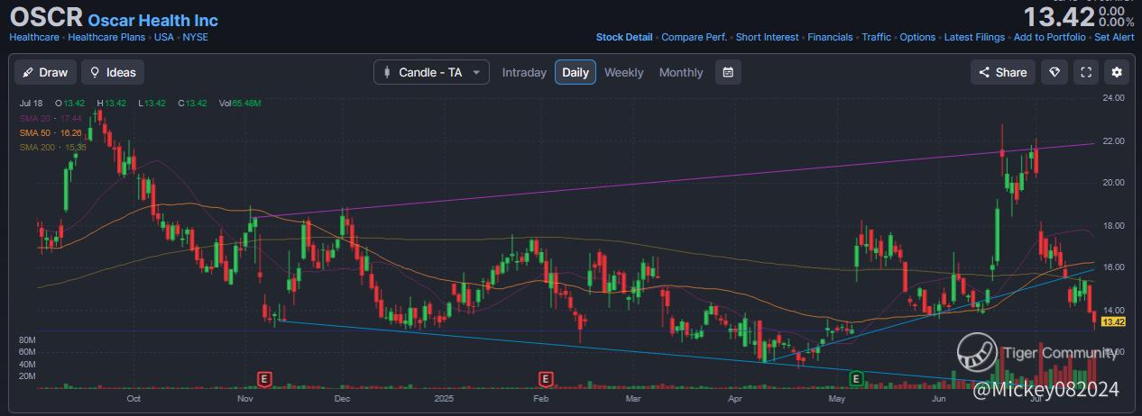The height and width of the screenshot is (416, 1142).
Task: Click the Oscar Health Inc company name
Action: 153,19
